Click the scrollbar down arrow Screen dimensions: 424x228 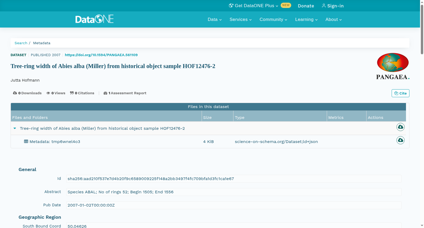point(422,226)
